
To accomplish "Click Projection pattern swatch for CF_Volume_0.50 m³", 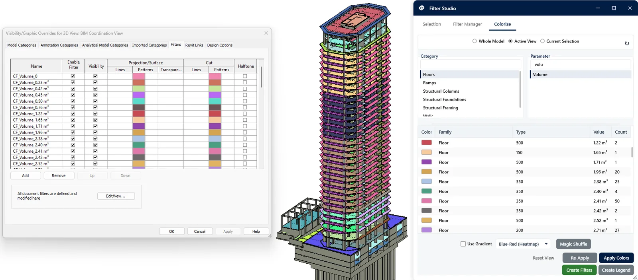I will [x=139, y=101].
